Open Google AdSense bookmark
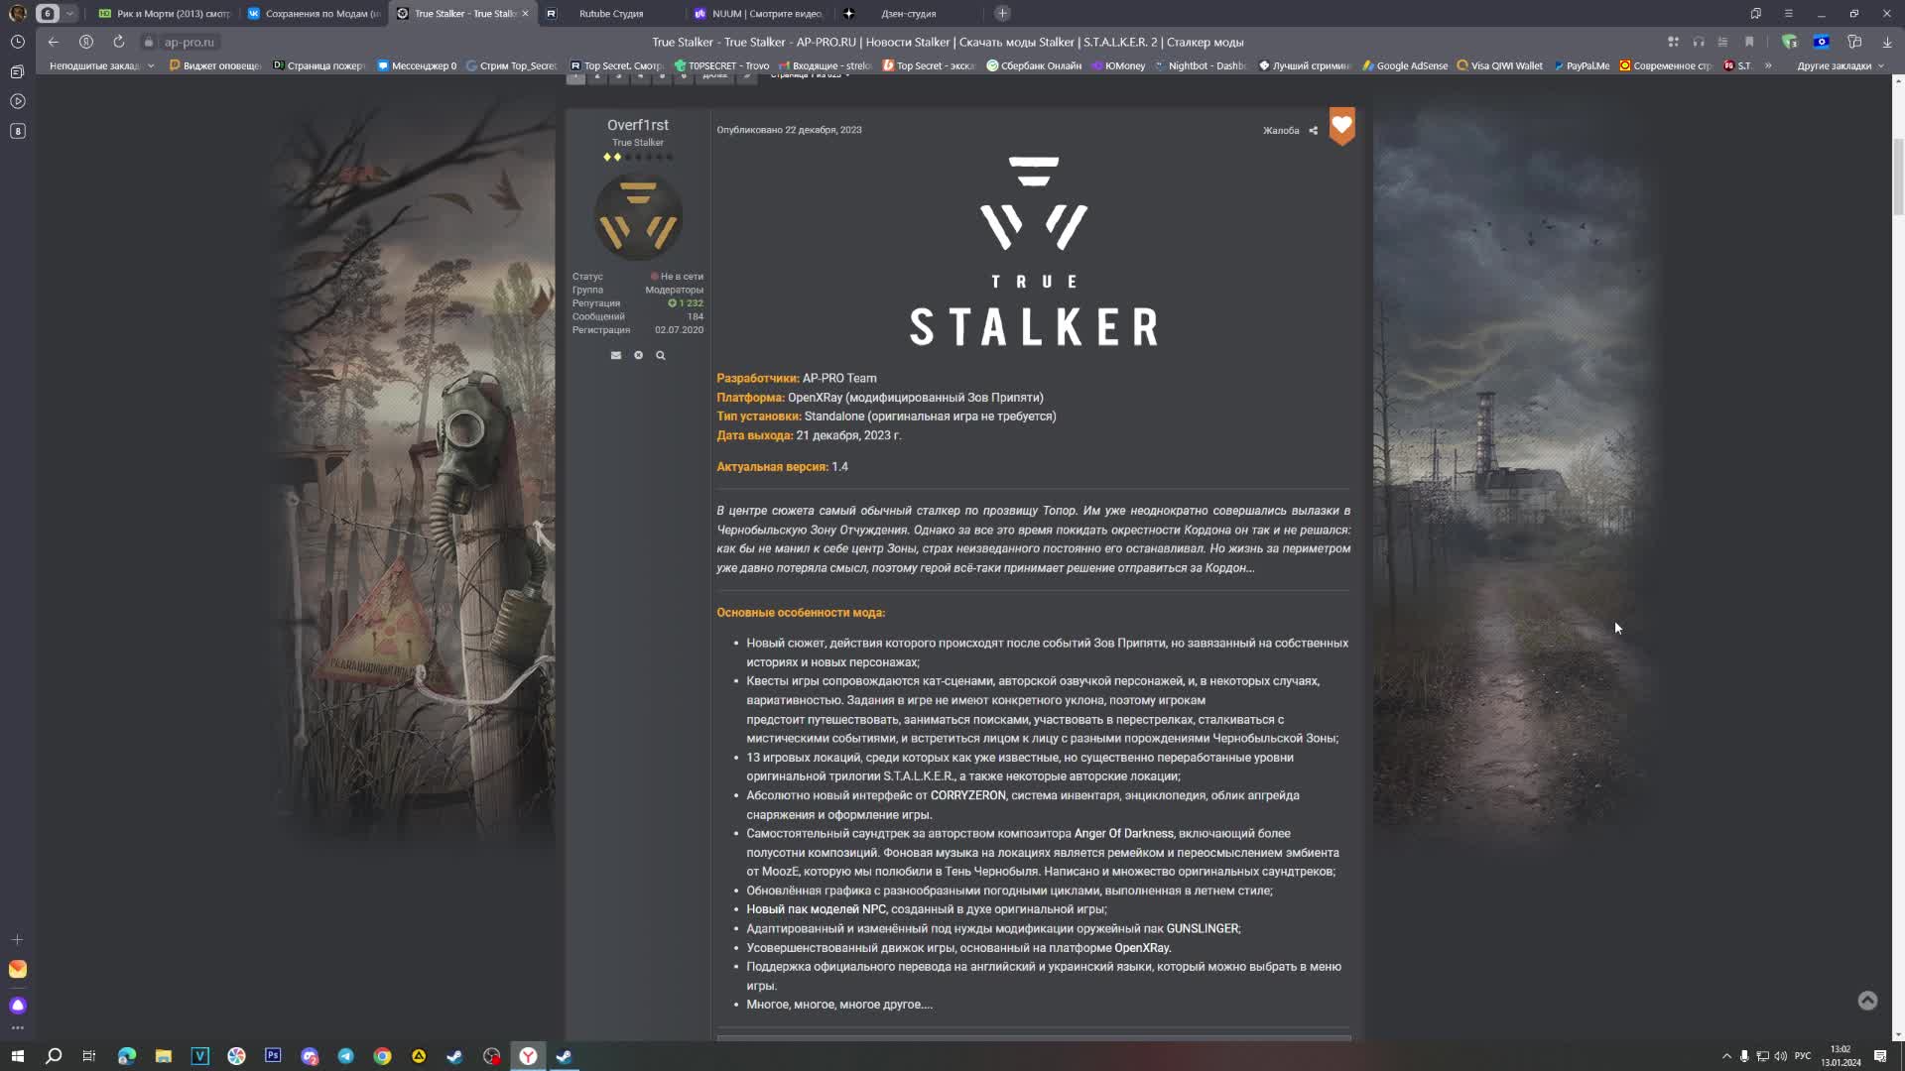 pyautogui.click(x=1404, y=65)
